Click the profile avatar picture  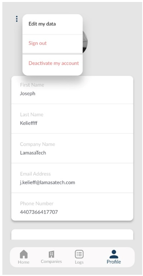click(x=85, y=42)
